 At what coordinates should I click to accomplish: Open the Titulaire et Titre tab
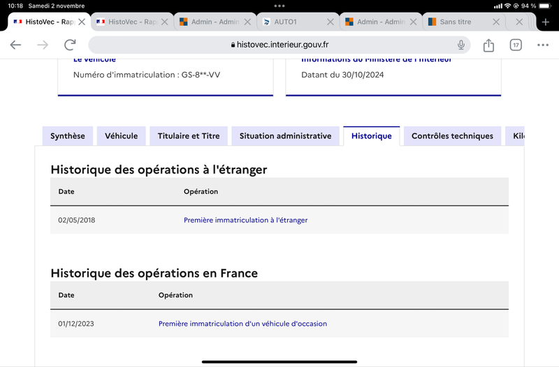(x=189, y=136)
